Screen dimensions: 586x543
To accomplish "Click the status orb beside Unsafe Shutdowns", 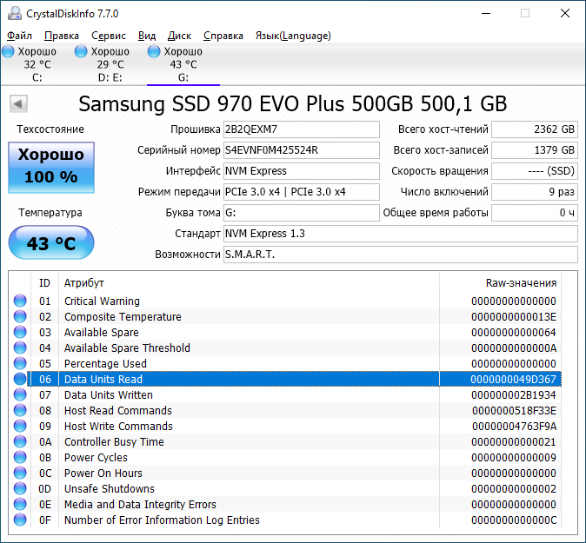I will click(20, 489).
